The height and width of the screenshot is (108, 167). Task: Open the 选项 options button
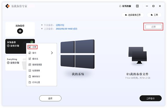pyautogui.click(x=50, y=98)
